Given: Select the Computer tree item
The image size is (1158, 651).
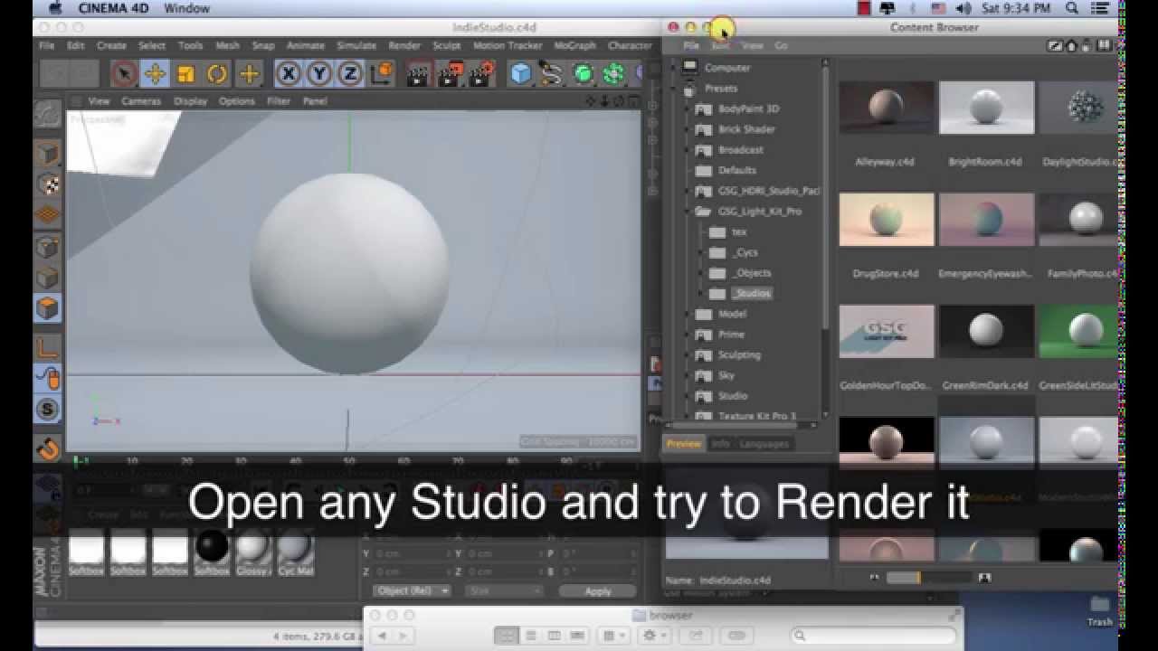Looking at the screenshot, I should click(x=727, y=68).
